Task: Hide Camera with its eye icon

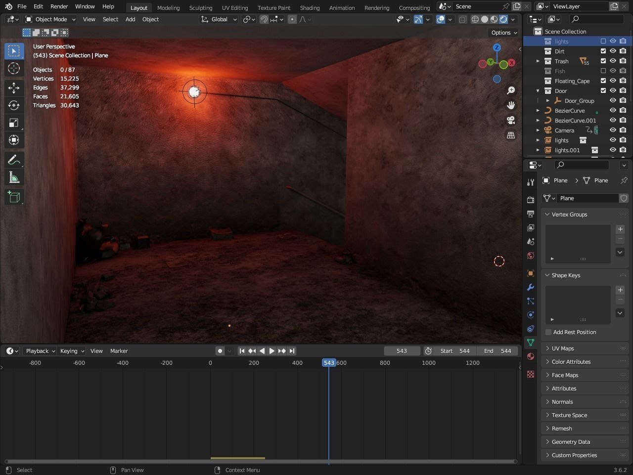Action: [613, 130]
